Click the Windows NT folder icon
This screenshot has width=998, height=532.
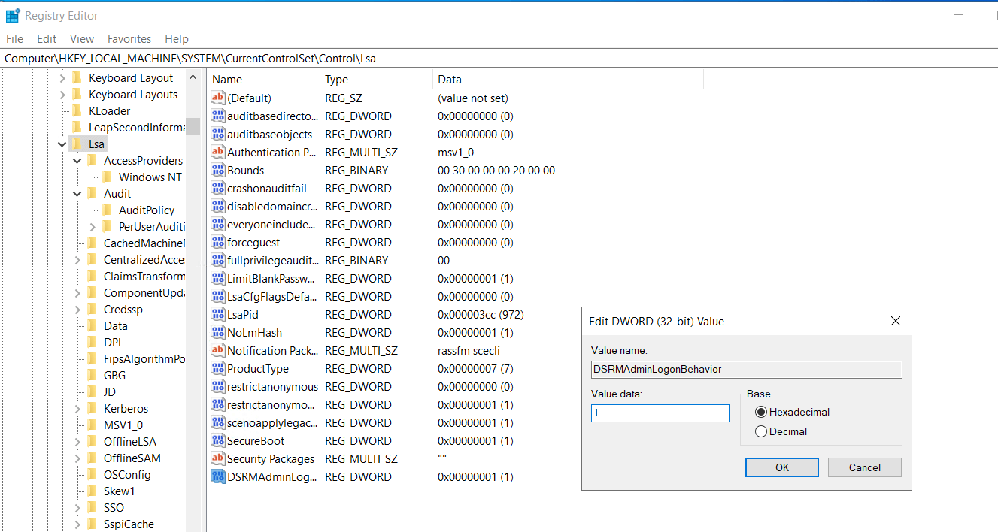(107, 177)
